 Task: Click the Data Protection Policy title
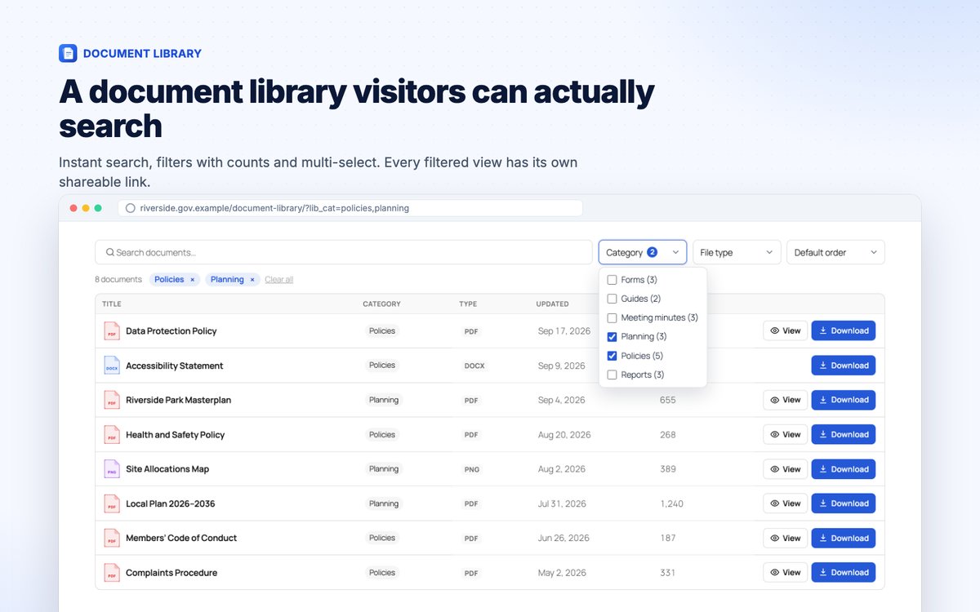[x=171, y=331]
